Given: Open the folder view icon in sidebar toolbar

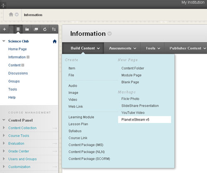Looking at the screenshot, I should (27, 29).
